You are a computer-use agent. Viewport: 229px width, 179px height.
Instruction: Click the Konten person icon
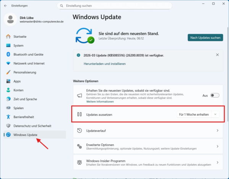8,90
